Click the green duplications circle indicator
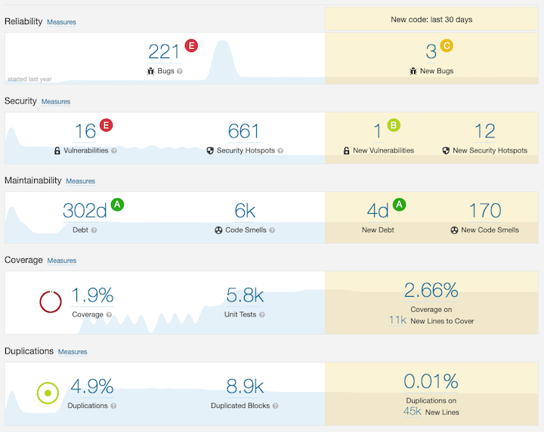544x432 pixels. click(48, 393)
